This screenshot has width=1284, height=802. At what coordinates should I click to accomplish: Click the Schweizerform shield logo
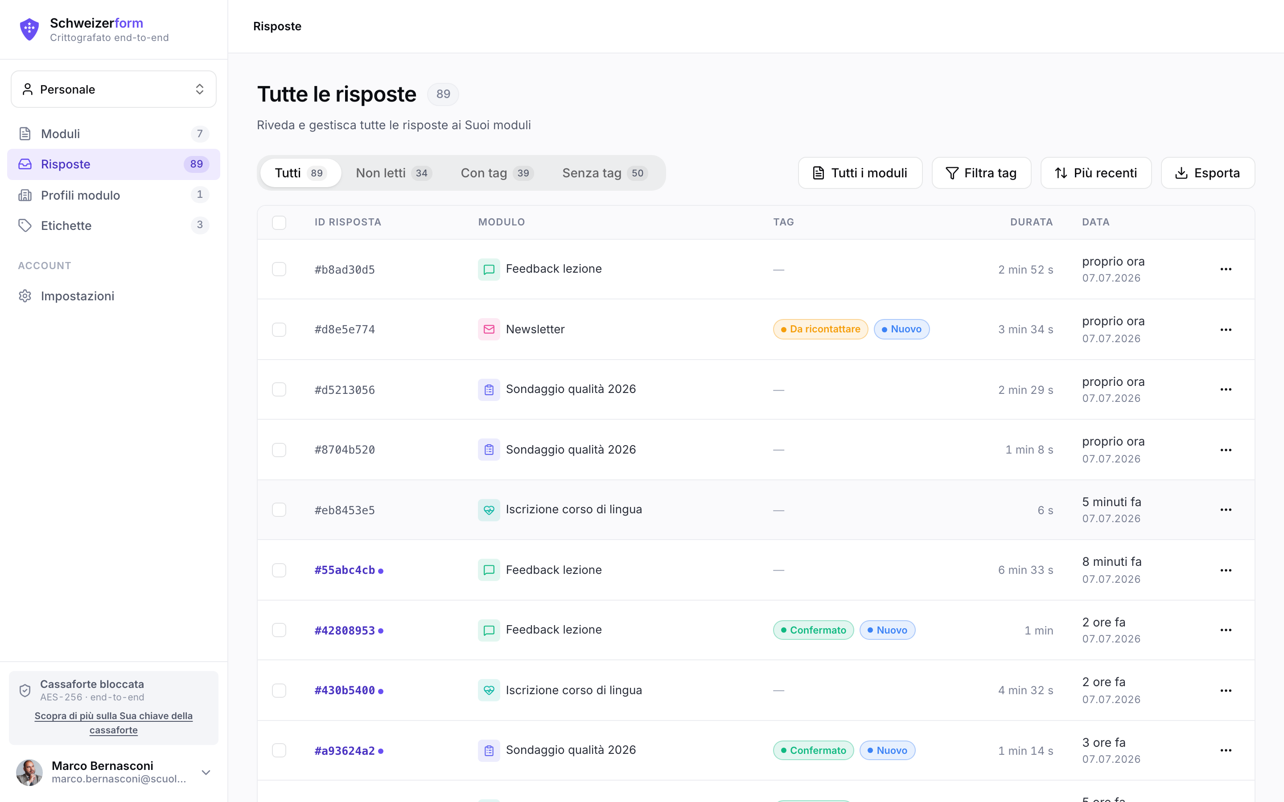coord(29,29)
